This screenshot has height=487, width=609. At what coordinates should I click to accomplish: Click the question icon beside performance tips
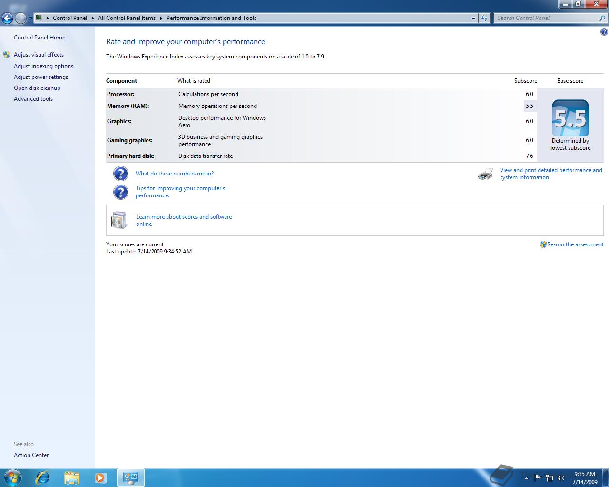pyautogui.click(x=121, y=192)
